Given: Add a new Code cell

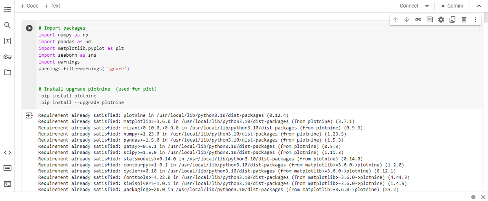Looking at the screenshot, I should [29, 6].
